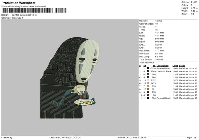Click the Zoom value 1:1
This screenshot has height=140, width=199.
[192, 14]
